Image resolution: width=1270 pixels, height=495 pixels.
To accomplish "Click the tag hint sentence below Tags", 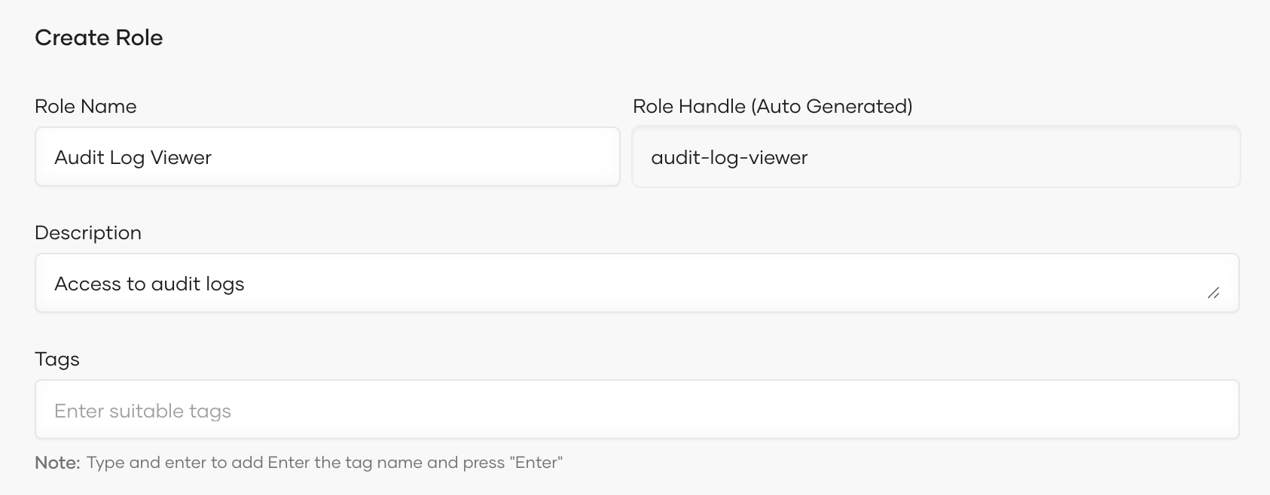I will pos(324,463).
